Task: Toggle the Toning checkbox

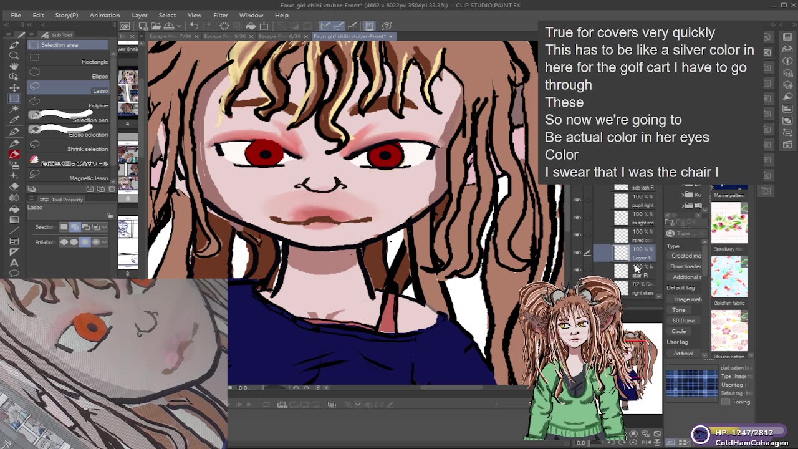Action: point(726,402)
